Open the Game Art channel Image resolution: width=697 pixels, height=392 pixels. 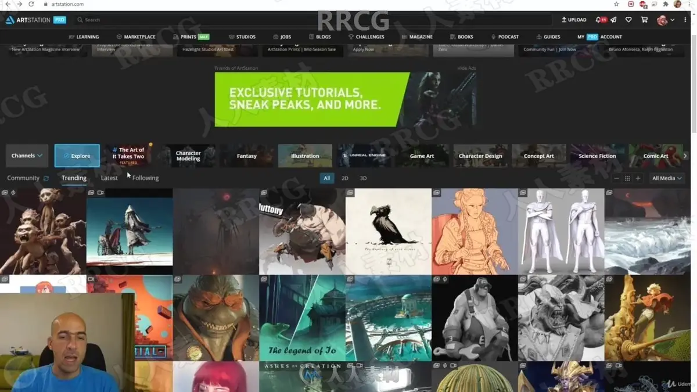pyautogui.click(x=422, y=156)
